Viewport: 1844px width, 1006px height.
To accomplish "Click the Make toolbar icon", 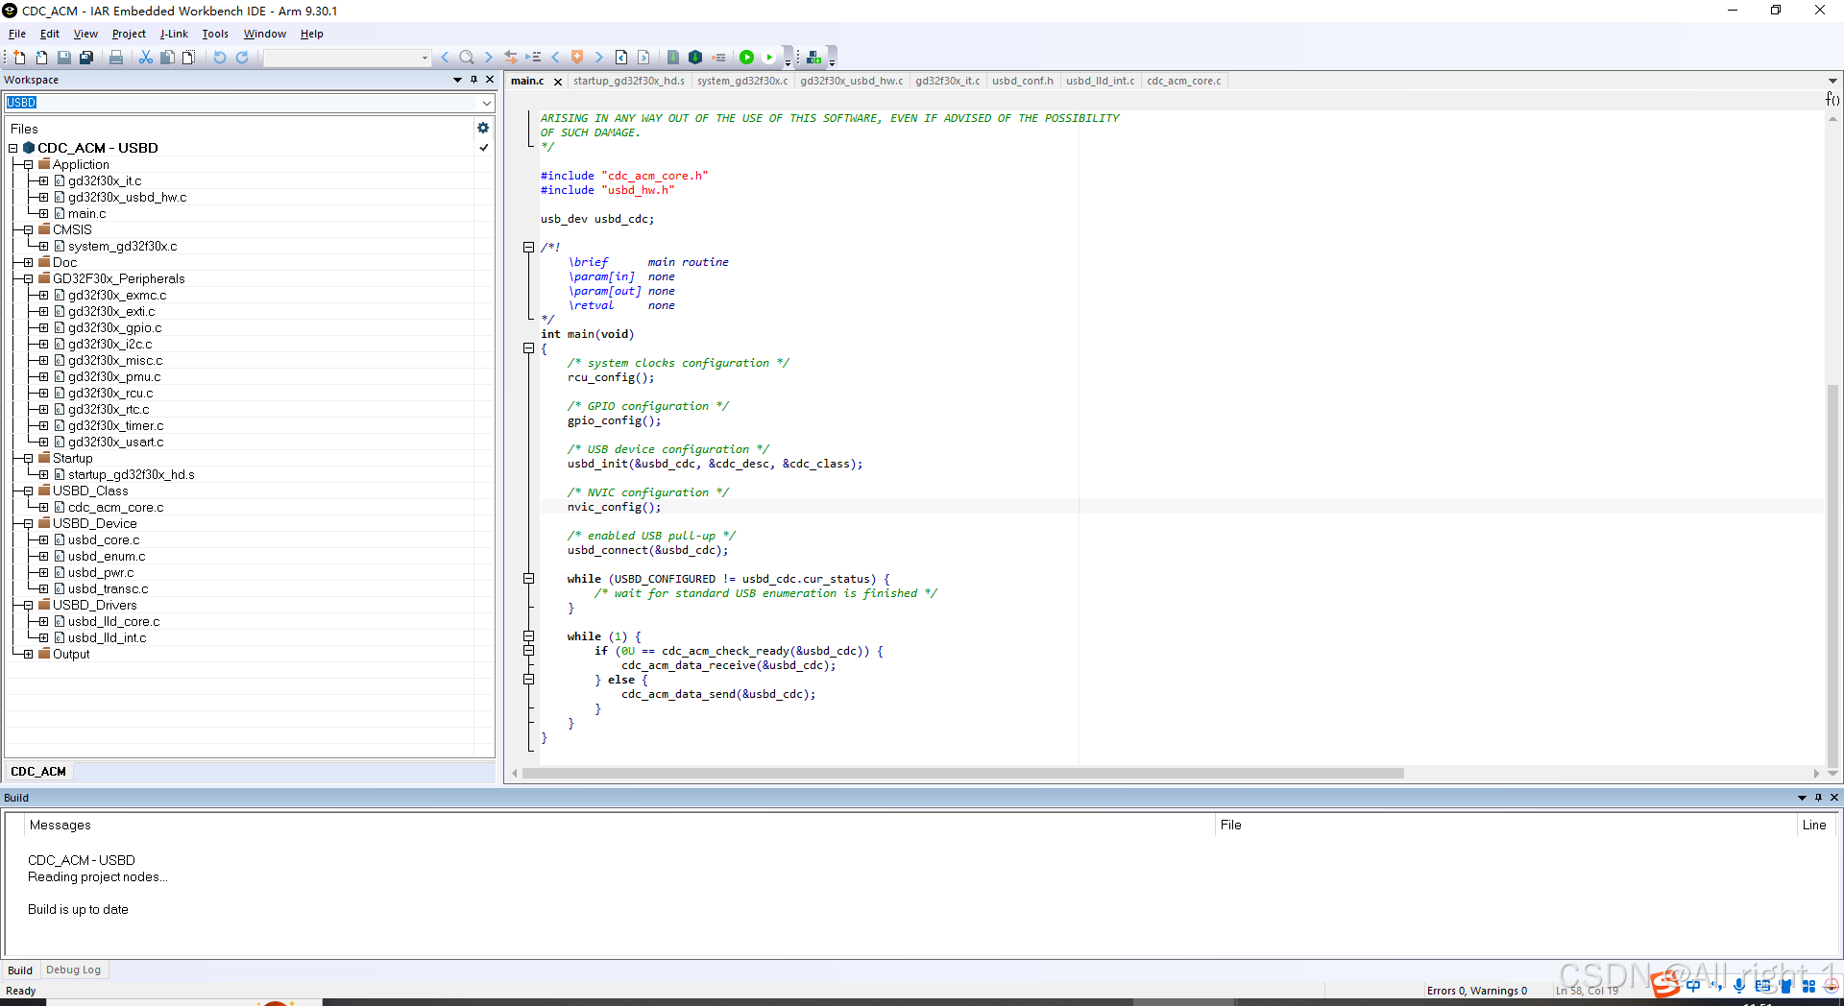I will (695, 58).
